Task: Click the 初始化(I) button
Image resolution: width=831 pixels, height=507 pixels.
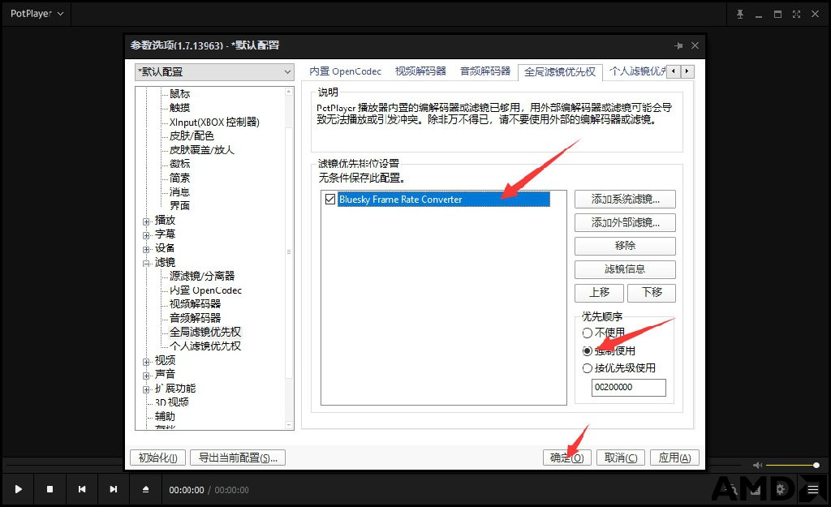Action: [157, 458]
